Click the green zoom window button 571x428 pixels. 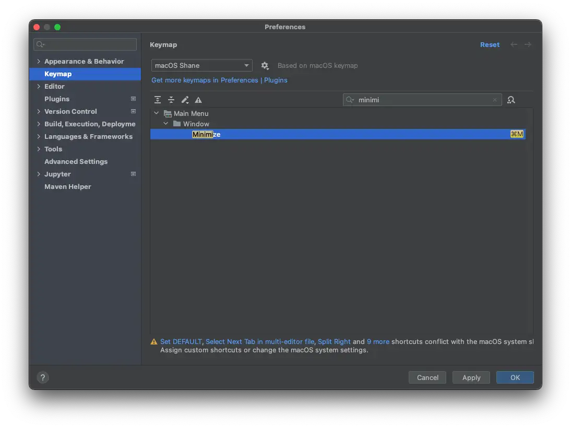(x=57, y=27)
